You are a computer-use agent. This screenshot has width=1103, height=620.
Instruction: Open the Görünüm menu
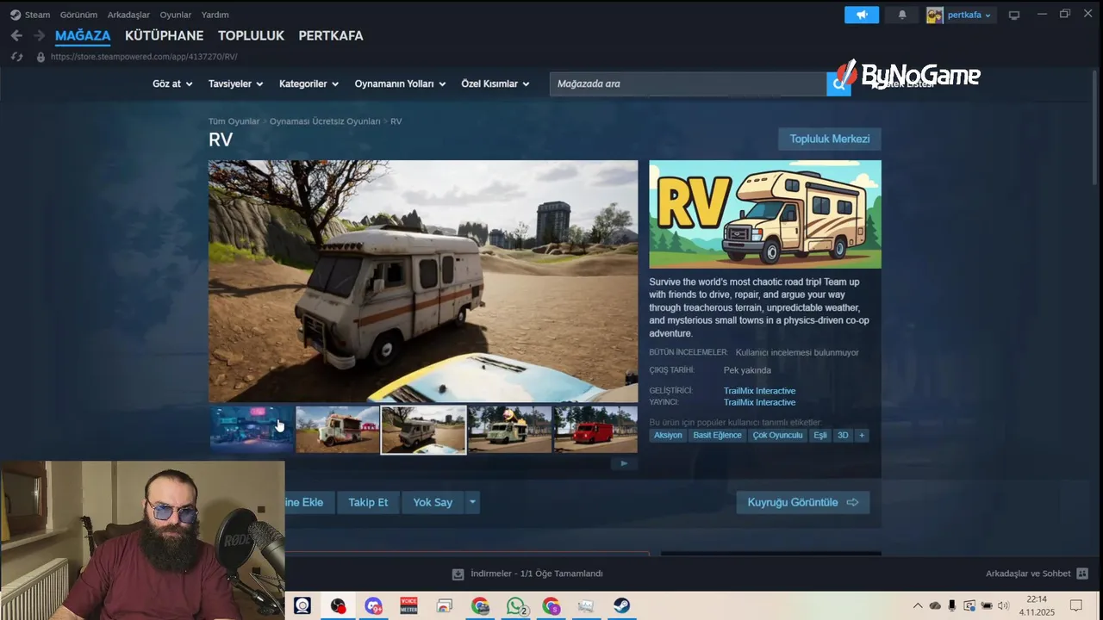(x=78, y=15)
